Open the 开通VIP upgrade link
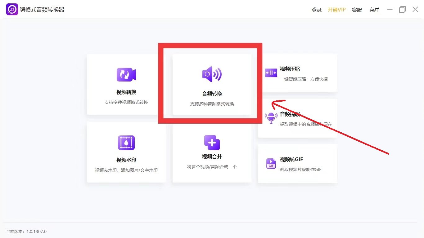424x238 pixels. (336, 10)
